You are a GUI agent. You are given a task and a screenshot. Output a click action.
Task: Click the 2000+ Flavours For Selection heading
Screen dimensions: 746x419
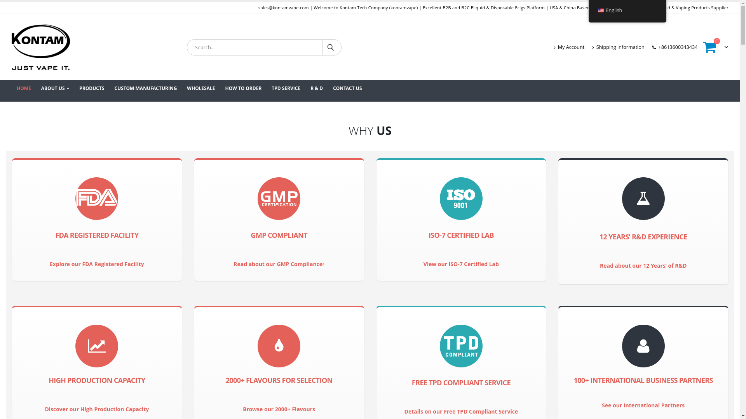tap(279, 381)
